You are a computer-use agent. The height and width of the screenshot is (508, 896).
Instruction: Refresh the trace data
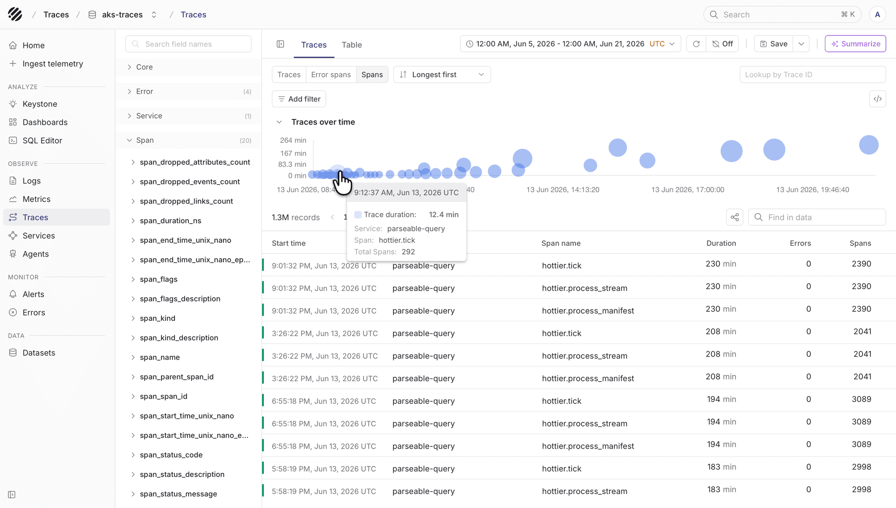[x=696, y=44]
